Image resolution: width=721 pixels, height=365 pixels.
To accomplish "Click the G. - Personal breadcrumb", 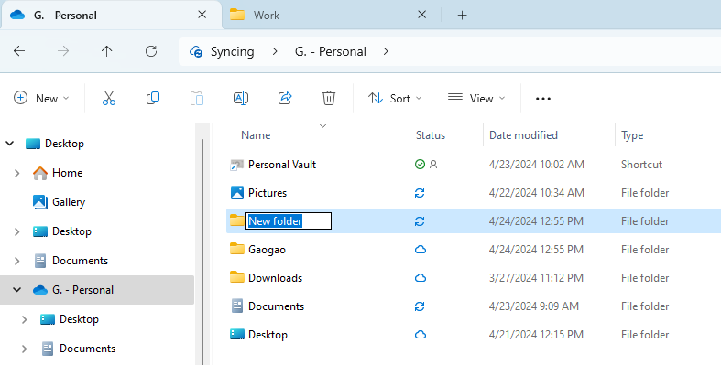I will (331, 51).
